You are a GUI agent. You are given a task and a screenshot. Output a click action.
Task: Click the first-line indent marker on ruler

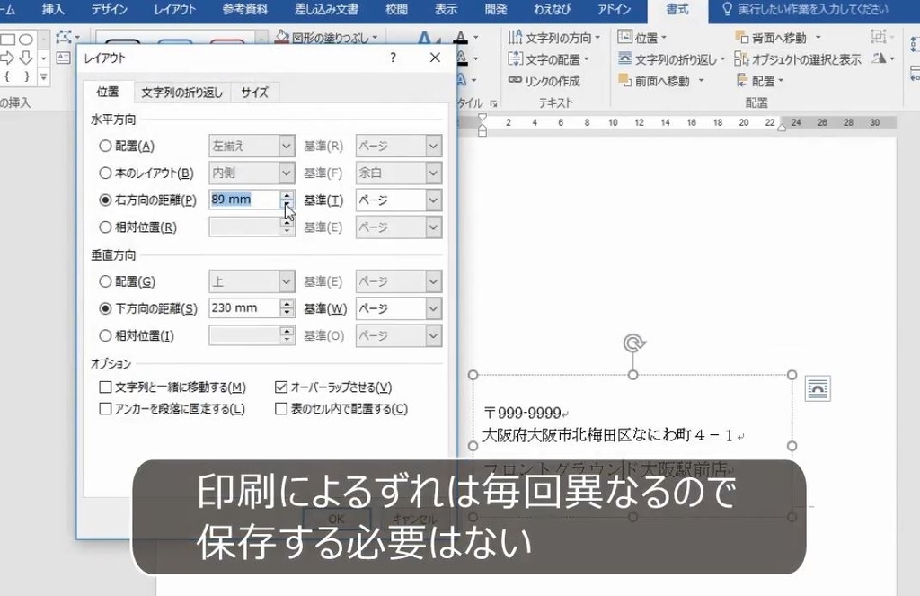click(x=482, y=118)
